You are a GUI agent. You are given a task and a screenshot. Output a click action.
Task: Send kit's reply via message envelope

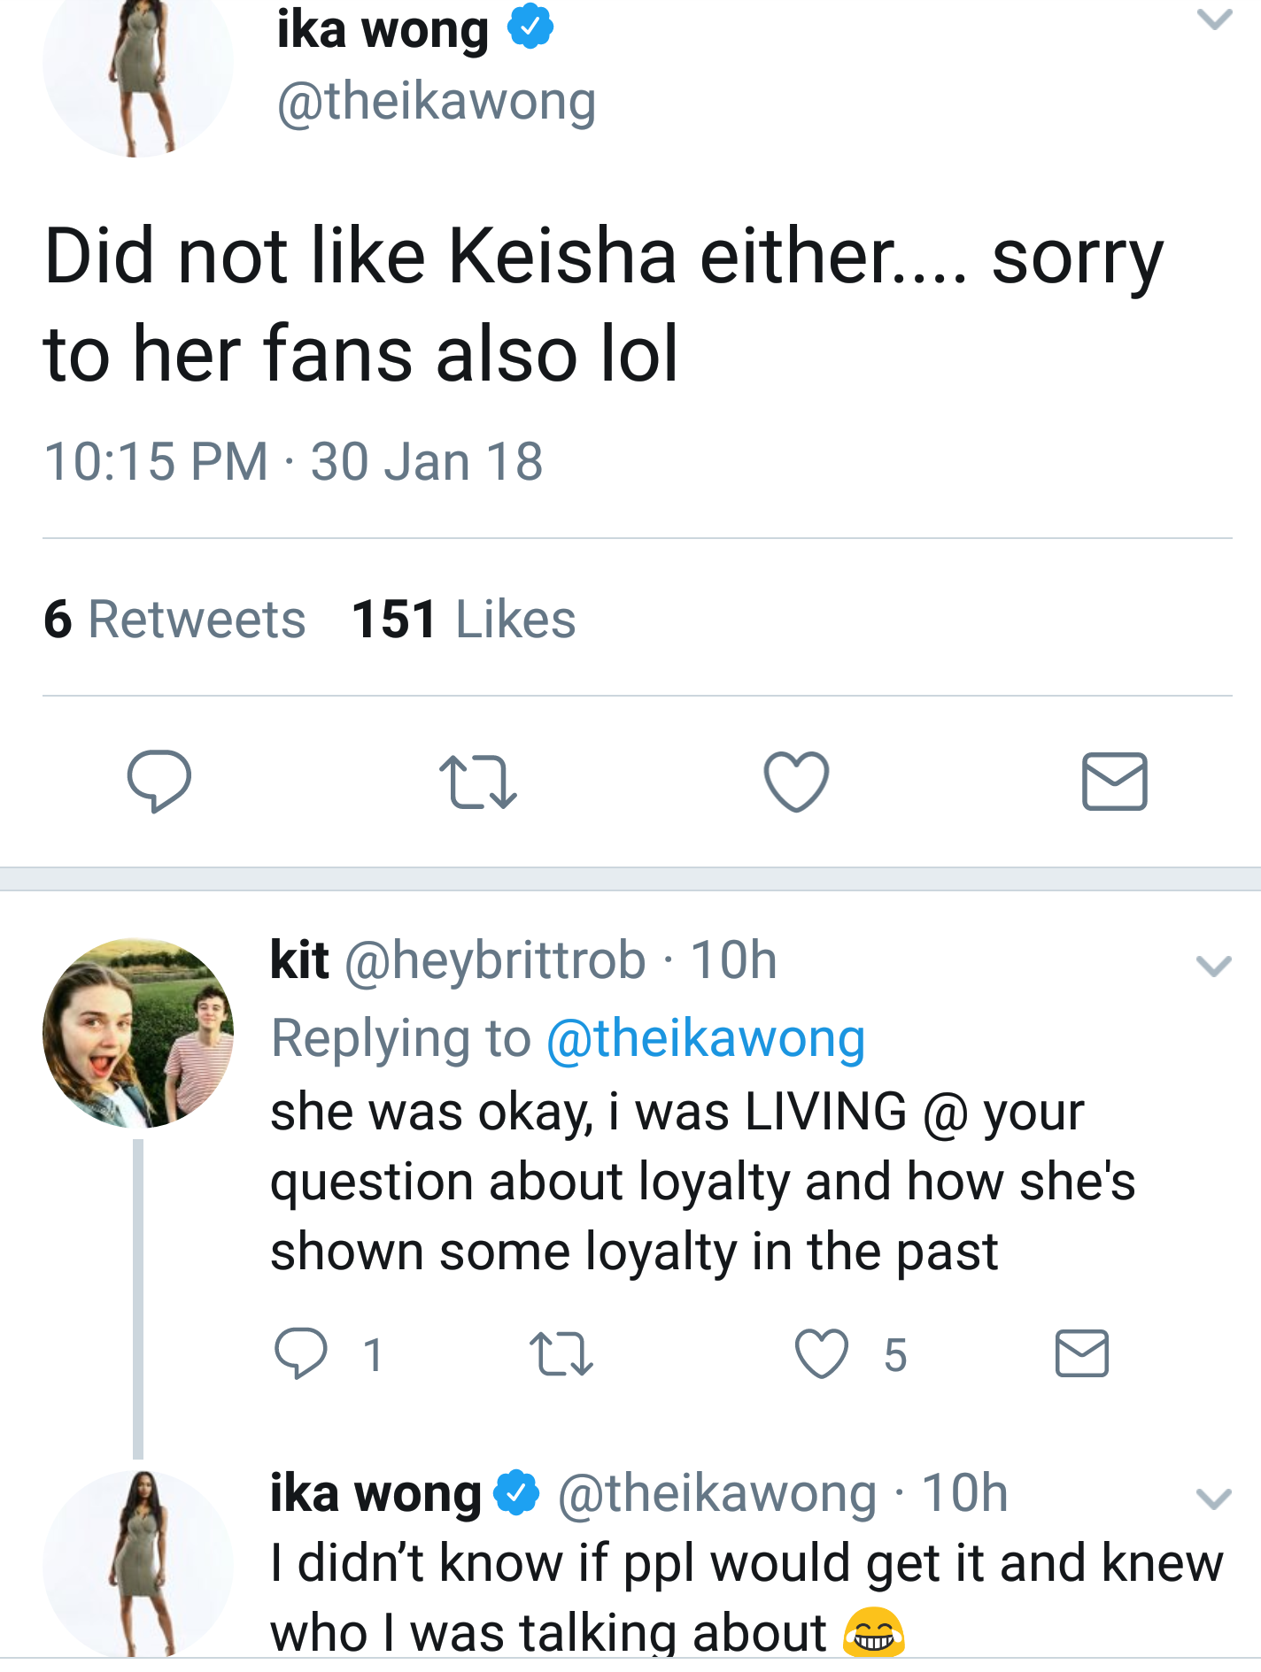1081,1353
